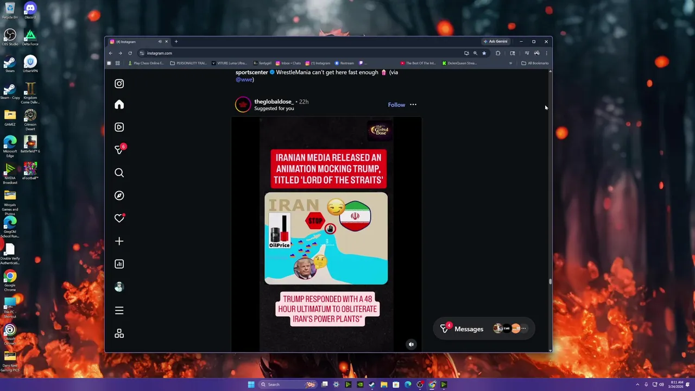Open Instagram Search magnifier in sidebar
The width and height of the screenshot is (695, 391).
119,173
